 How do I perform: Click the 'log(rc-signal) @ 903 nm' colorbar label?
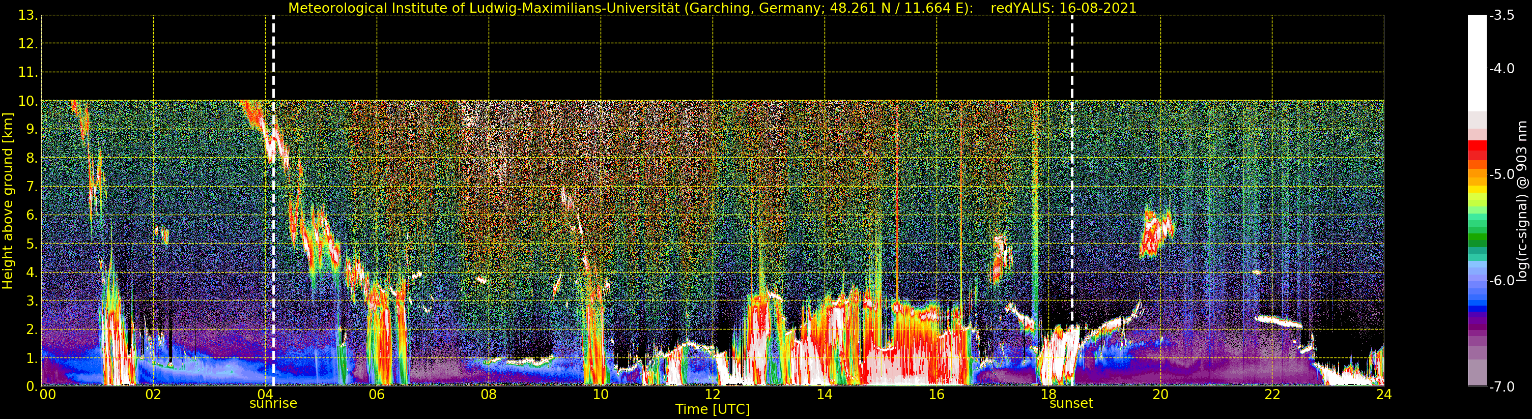click(x=1522, y=201)
